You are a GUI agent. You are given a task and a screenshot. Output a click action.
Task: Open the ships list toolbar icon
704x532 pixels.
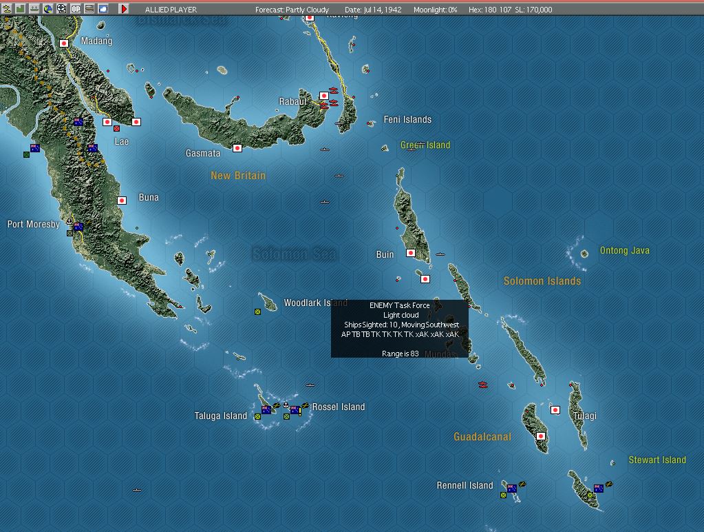34,8
